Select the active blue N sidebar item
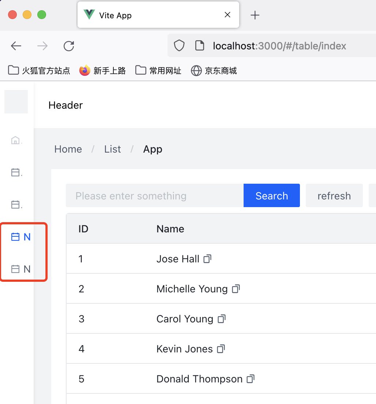Viewport: 376px width, 404px height. [x=20, y=237]
